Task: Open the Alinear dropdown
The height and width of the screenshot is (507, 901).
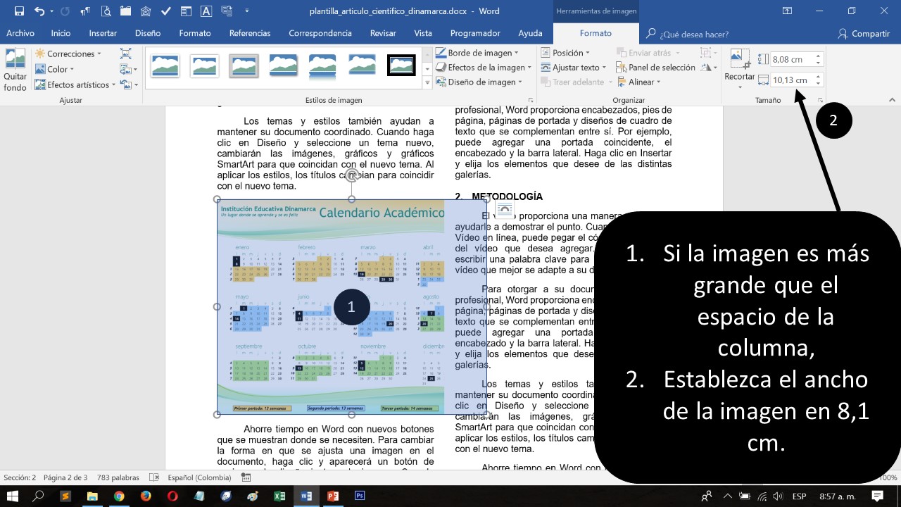Action: click(638, 82)
